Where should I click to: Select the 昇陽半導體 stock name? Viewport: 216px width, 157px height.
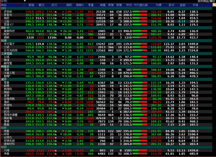pos(11,115)
